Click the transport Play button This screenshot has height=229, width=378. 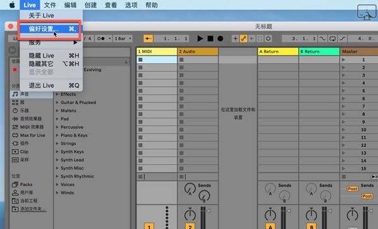click(200, 38)
